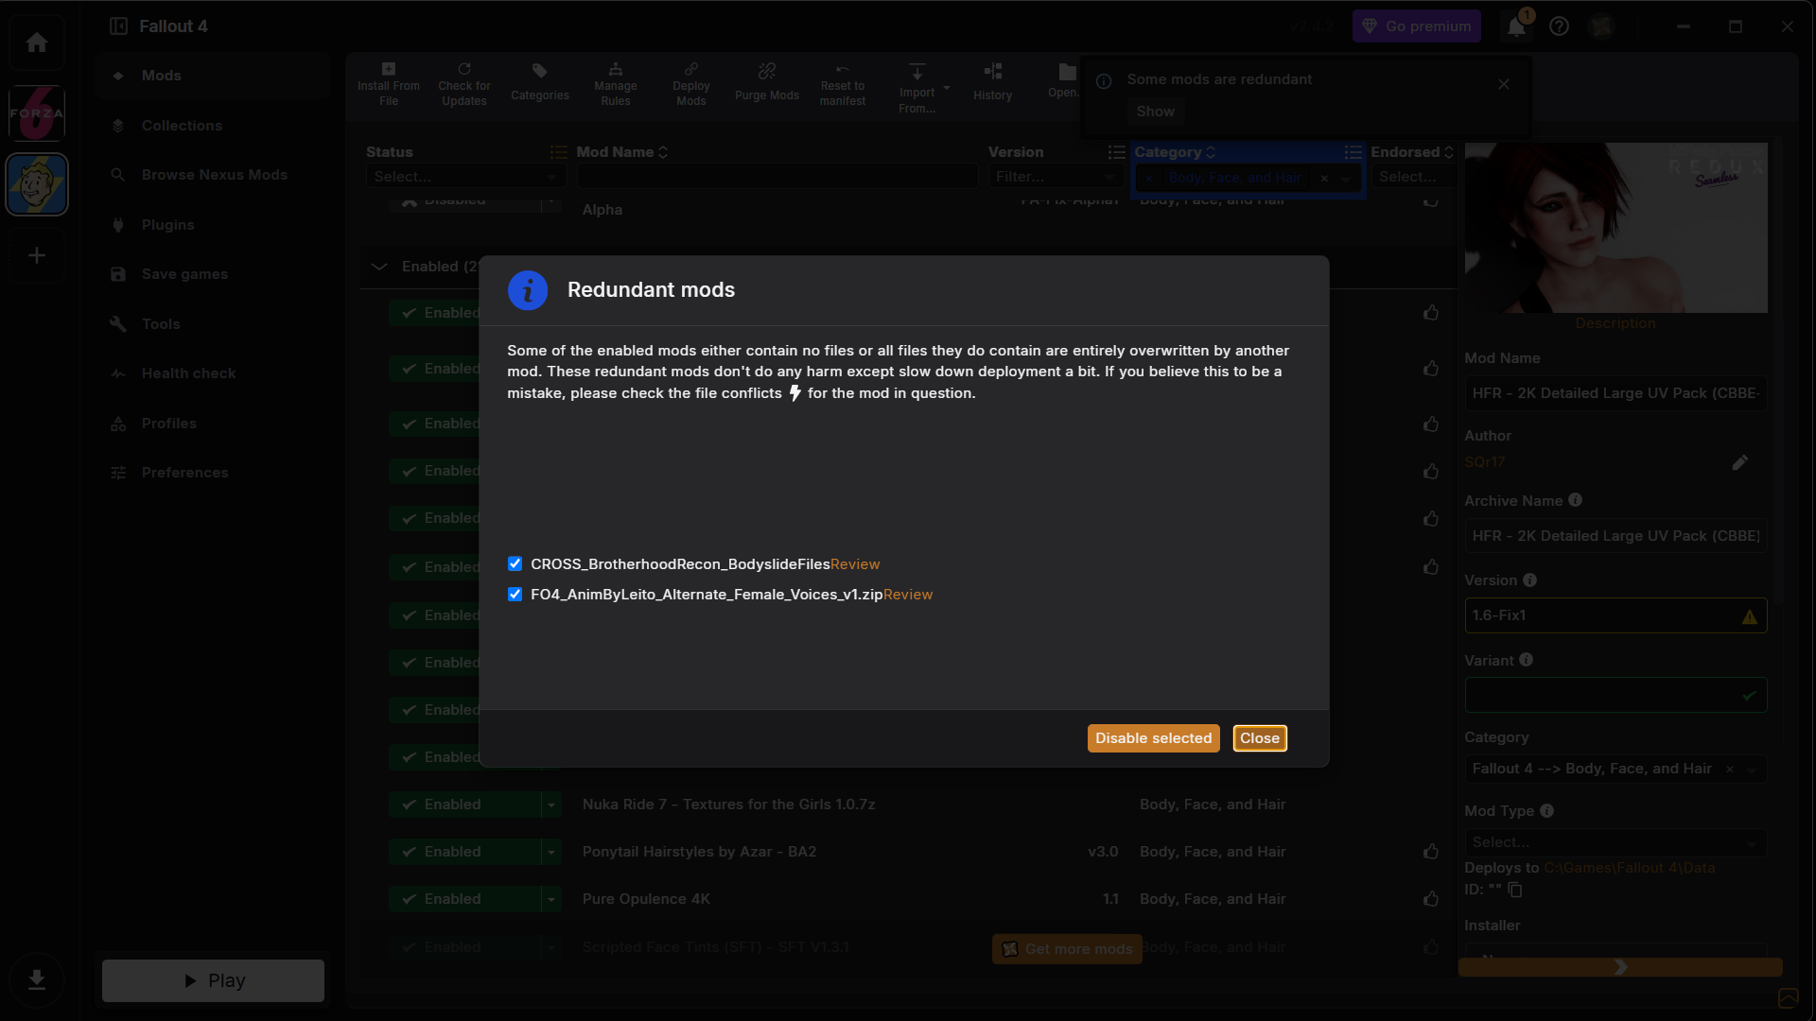
Task: Open the Health check page
Action: click(214, 373)
